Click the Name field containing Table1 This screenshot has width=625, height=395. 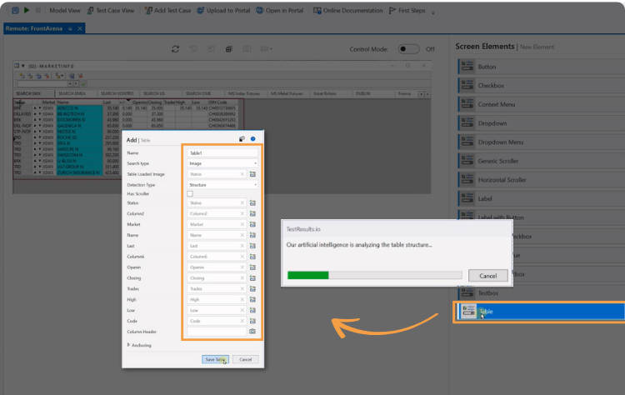(x=222, y=153)
